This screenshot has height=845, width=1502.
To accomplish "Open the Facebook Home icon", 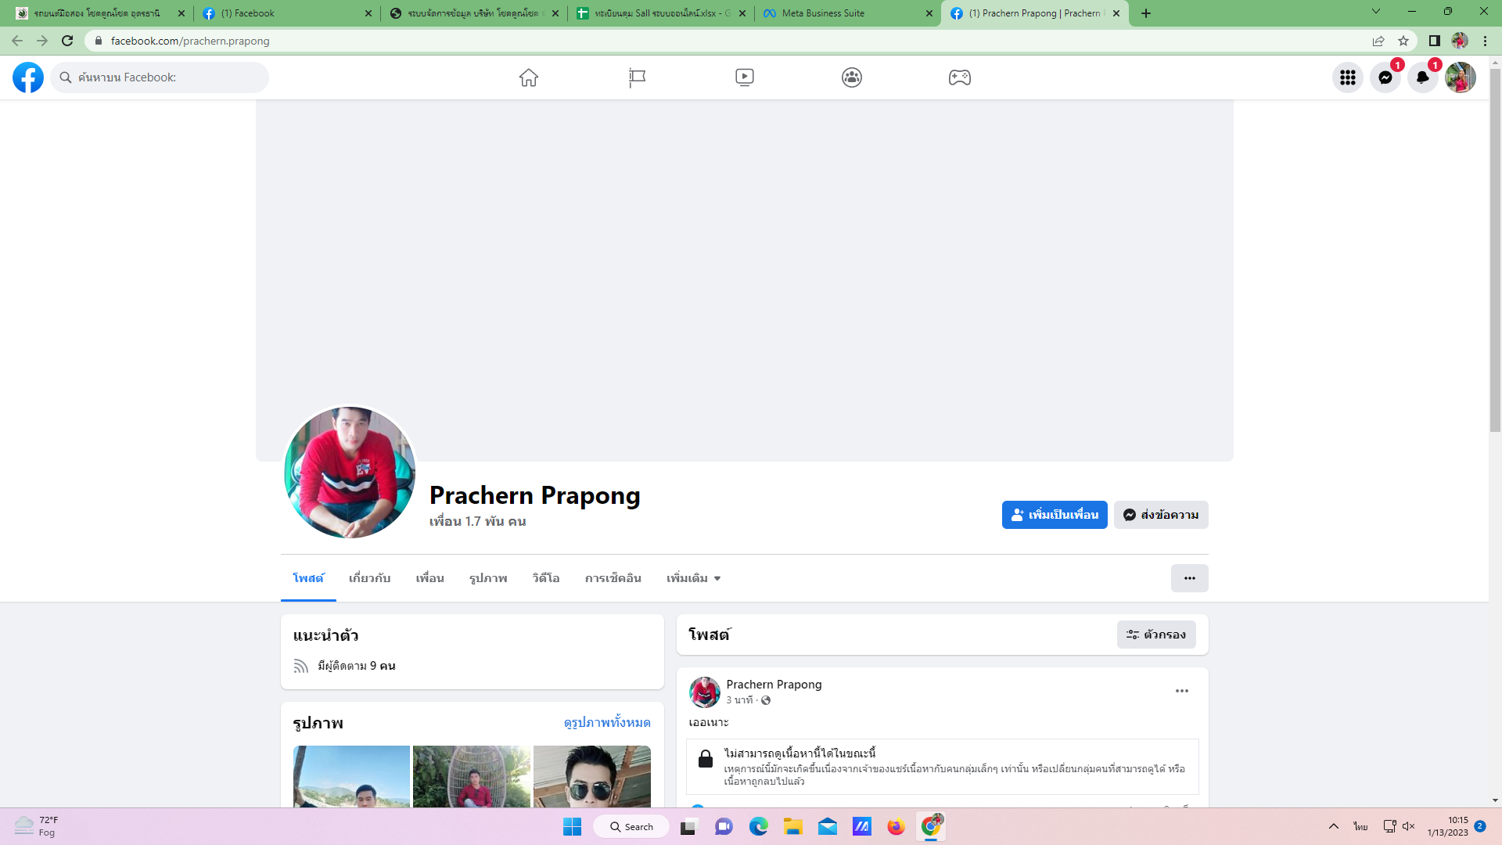I will pos(529,77).
